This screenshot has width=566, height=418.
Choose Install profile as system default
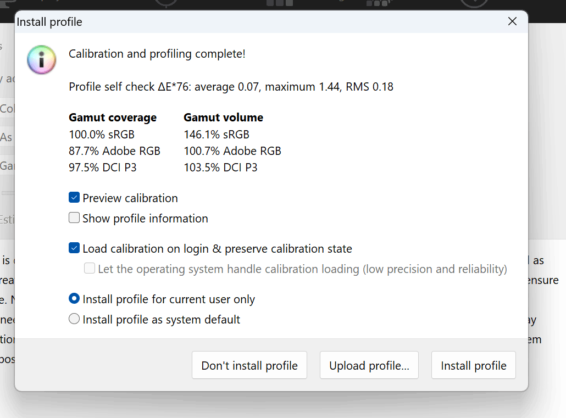(x=74, y=320)
